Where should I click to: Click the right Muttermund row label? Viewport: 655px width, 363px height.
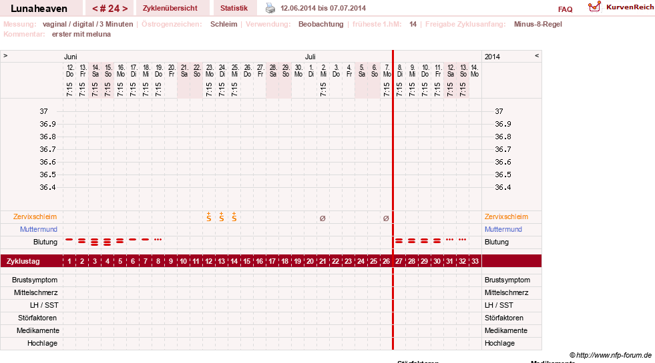click(503, 229)
